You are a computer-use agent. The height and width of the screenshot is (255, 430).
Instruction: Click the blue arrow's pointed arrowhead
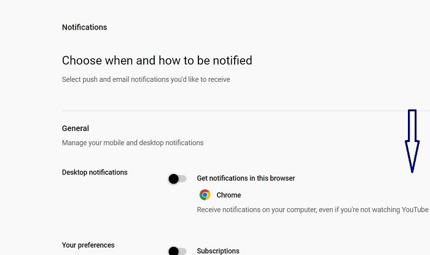click(412, 159)
